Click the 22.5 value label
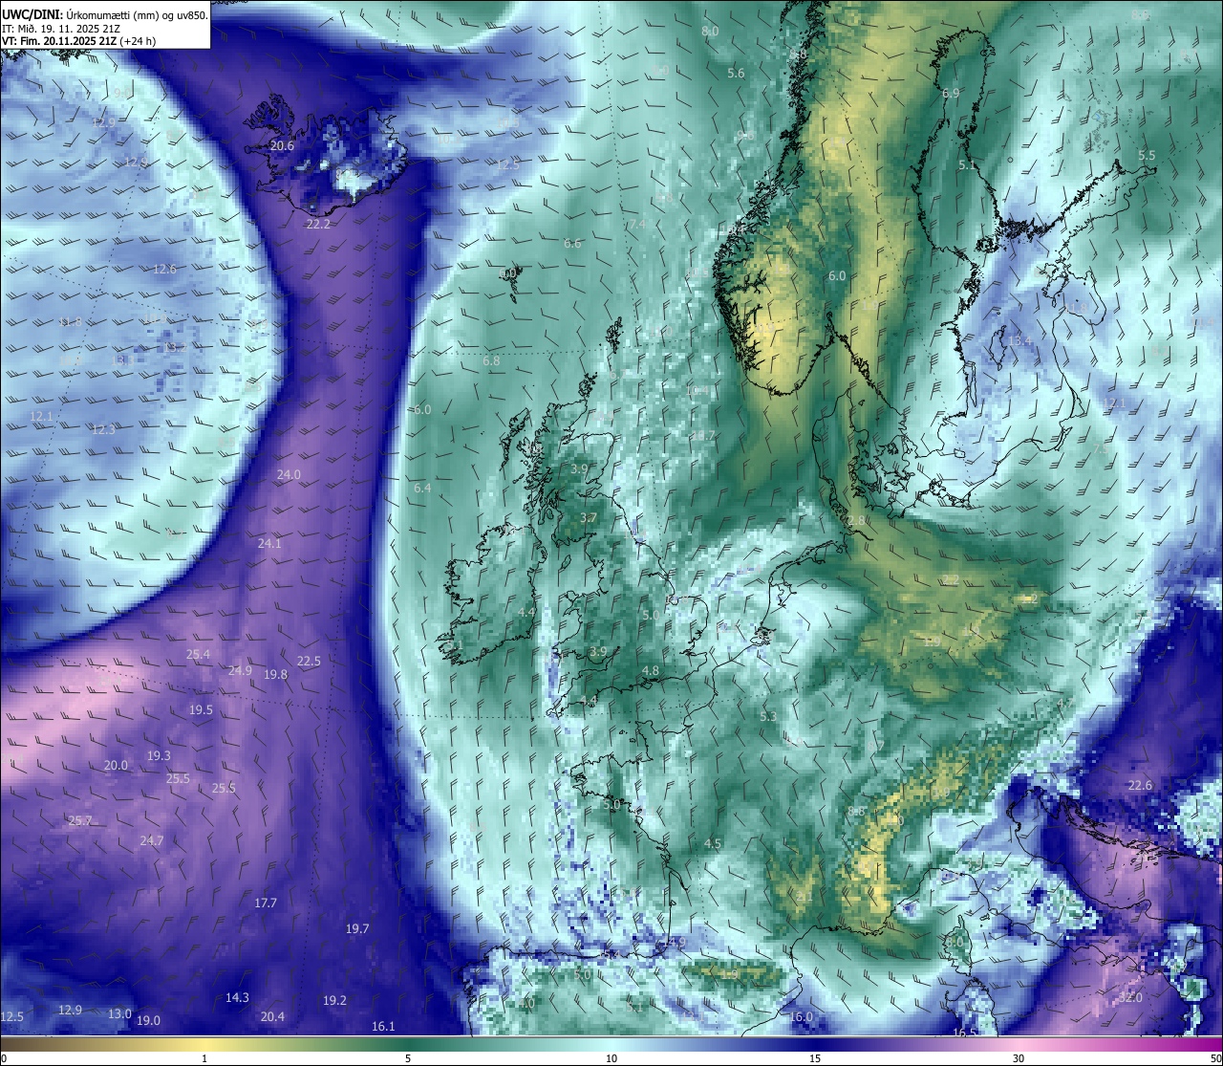The height and width of the screenshot is (1066, 1223). (309, 661)
